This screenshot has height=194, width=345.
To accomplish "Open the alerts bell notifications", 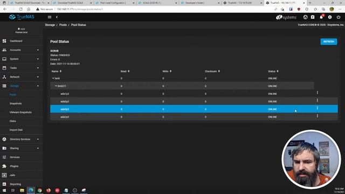I will pyautogui.click(x=321, y=17).
